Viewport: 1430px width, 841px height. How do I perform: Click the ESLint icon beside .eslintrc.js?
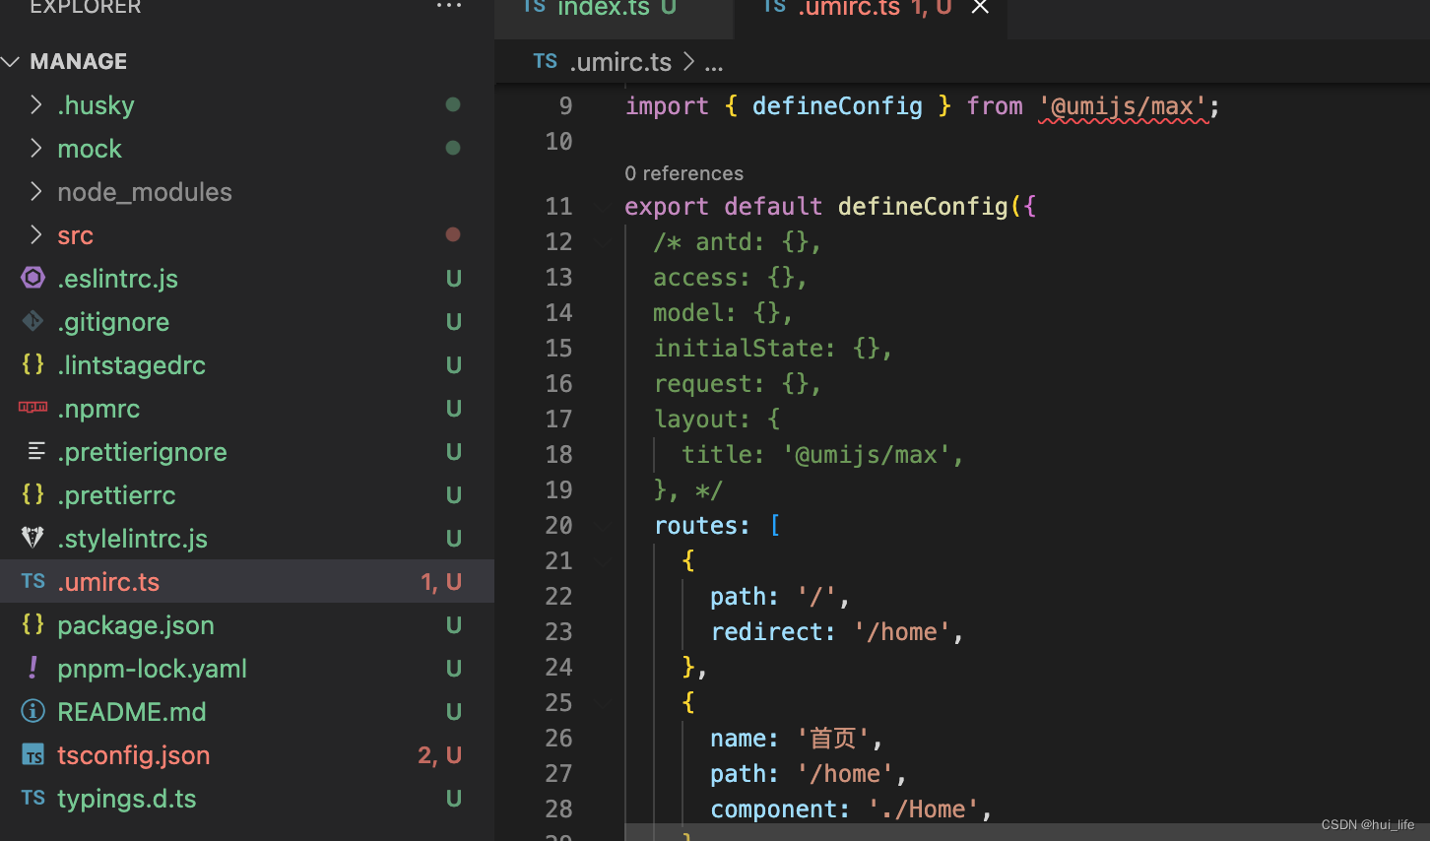click(32, 278)
